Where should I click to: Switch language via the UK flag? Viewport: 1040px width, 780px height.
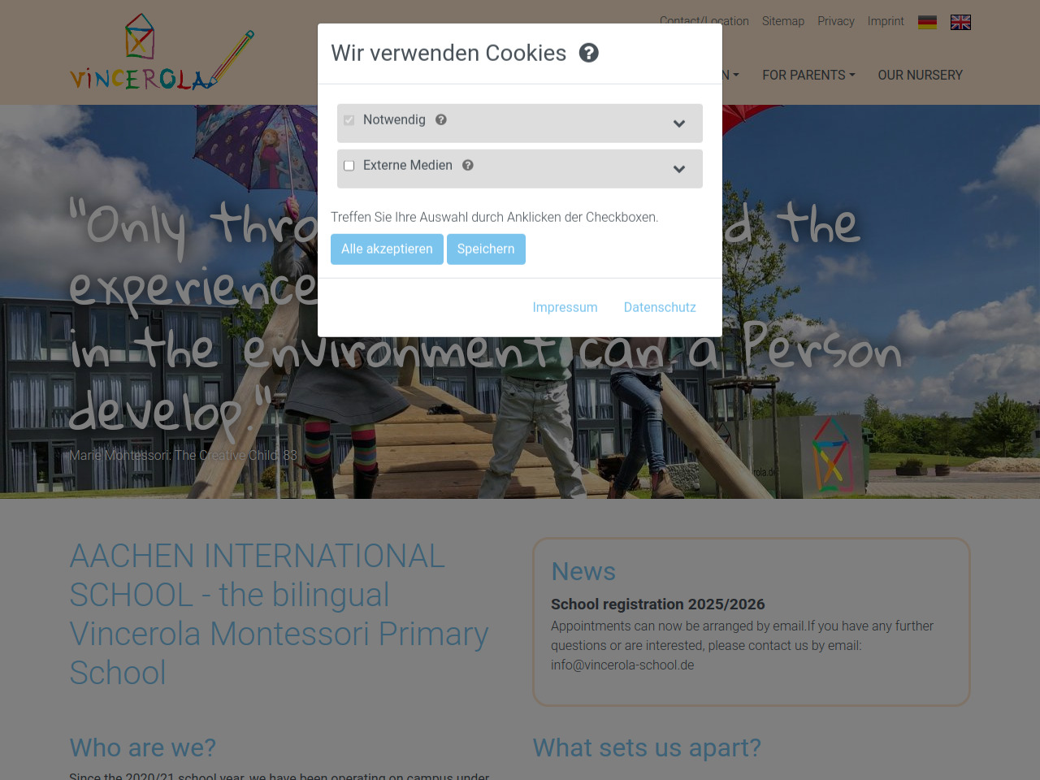pyautogui.click(x=960, y=22)
